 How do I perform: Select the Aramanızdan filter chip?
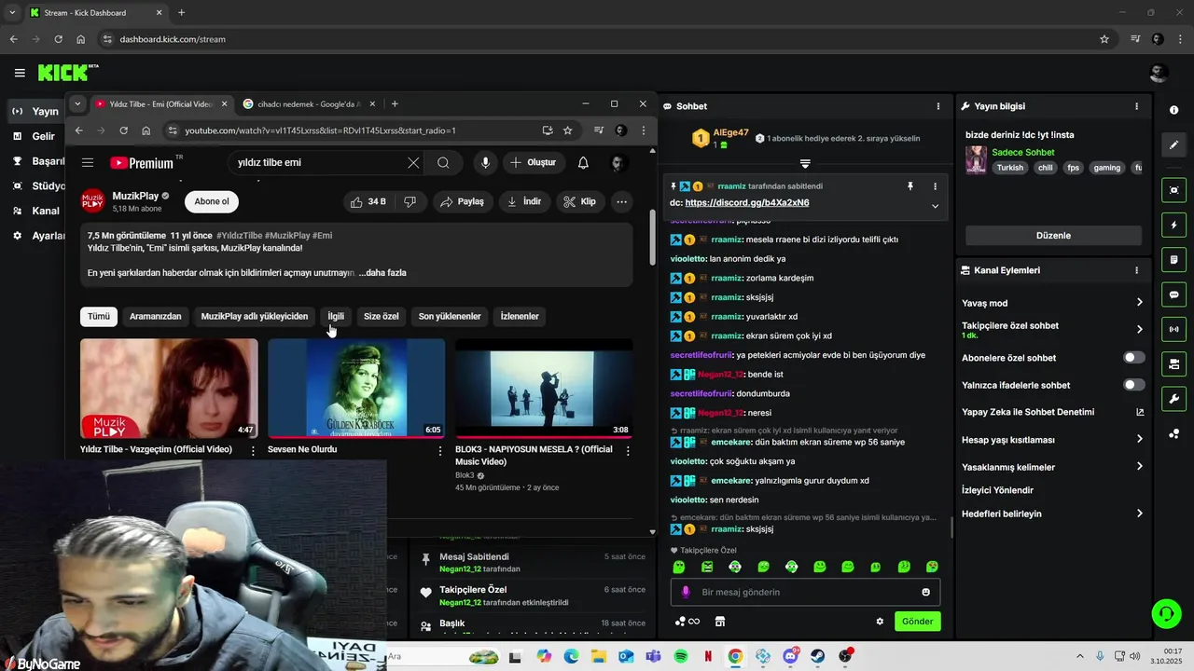pos(156,316)
